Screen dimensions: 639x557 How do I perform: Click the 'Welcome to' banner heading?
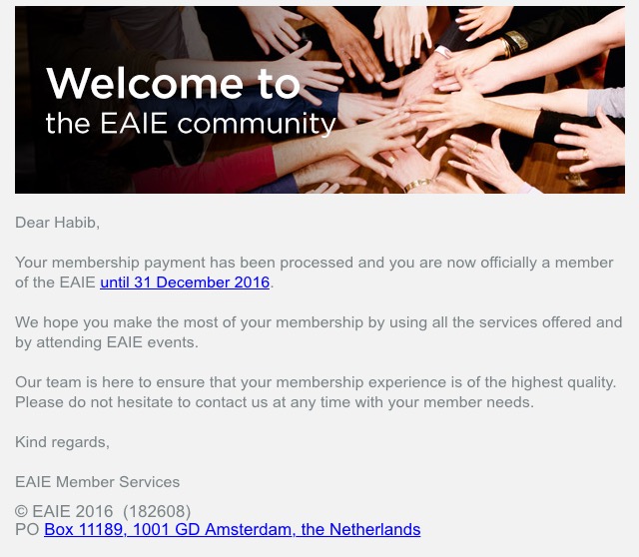(173, 84)
